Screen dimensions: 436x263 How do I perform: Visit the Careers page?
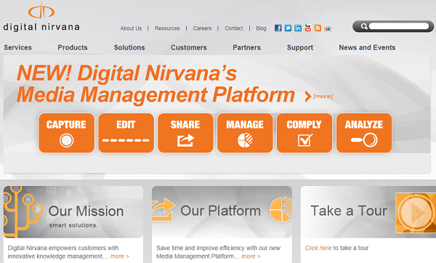pos(202,28)
